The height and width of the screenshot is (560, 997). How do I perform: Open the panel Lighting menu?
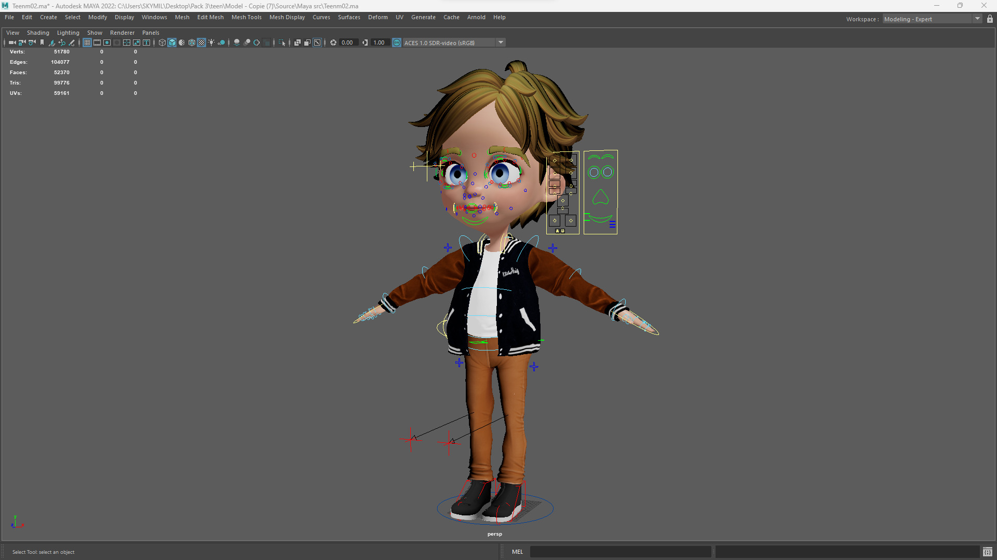pyautogui.click(x=68, y=33)
